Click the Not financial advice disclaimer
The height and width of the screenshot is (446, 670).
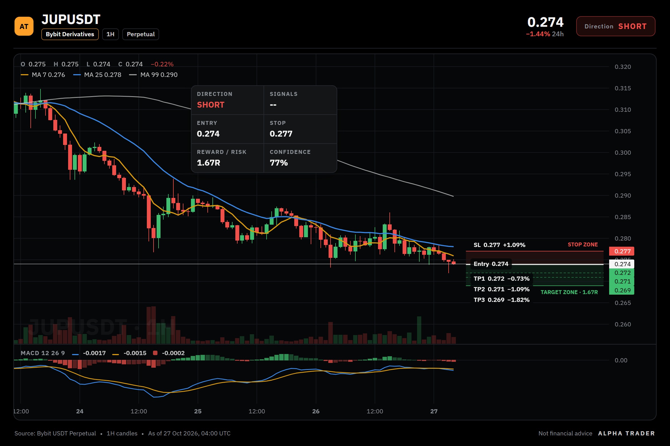[x=565, y=433]
